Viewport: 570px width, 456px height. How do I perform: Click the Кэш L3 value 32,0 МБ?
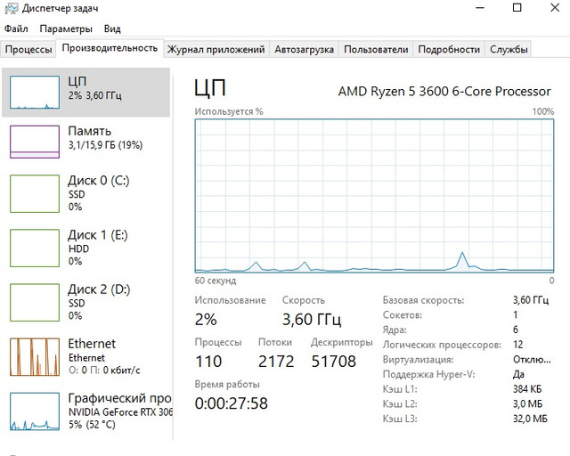530,419
